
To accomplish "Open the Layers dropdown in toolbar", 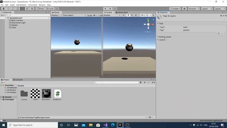I will [x=206, y=9].
